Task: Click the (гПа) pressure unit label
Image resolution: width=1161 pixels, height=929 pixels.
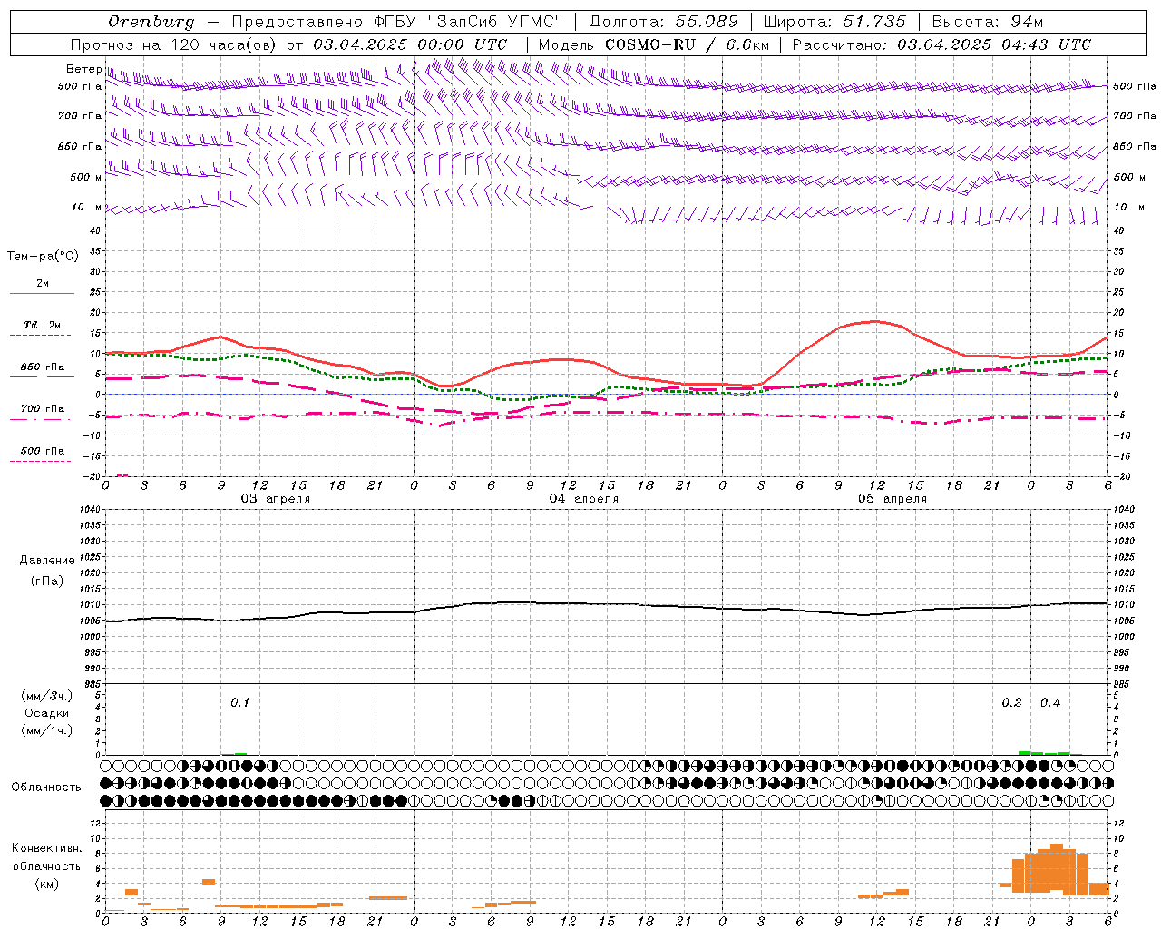Action: pos(46,581)
